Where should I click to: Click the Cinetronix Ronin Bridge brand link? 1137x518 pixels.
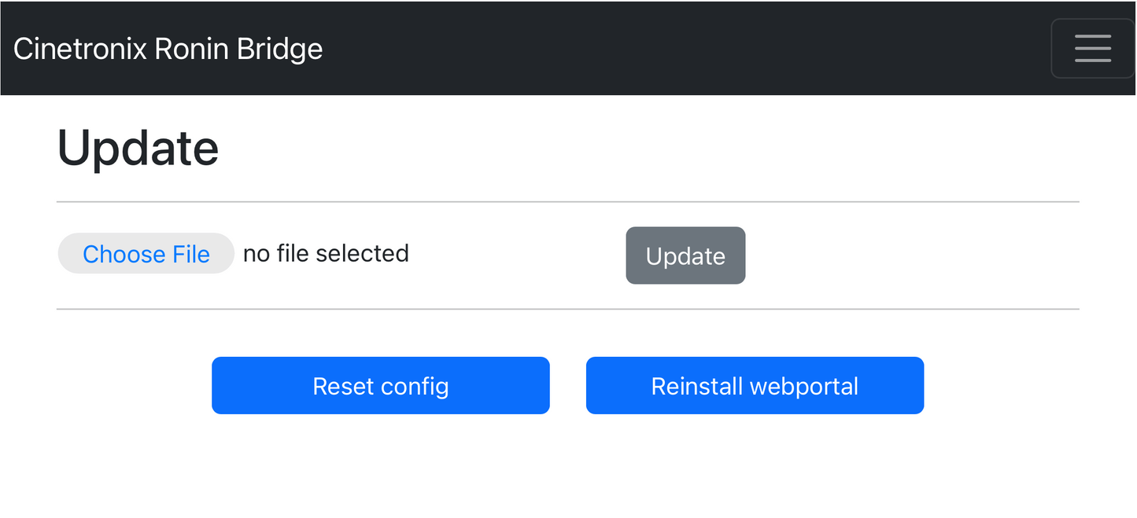coord(168,49)
